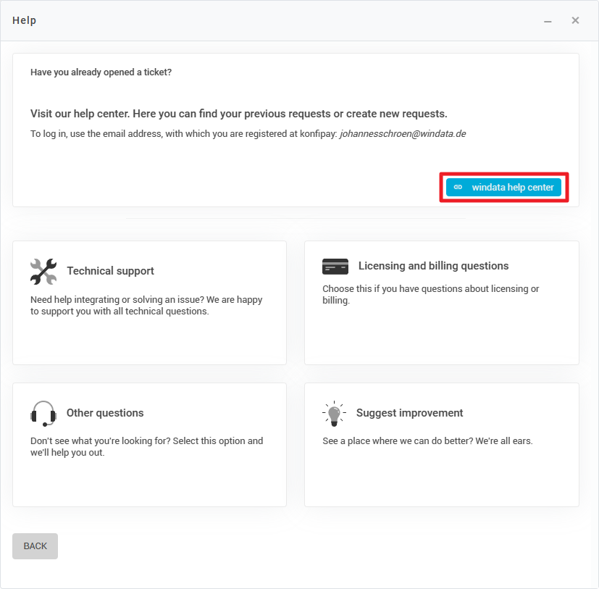Click the credit card billing icon
The height and width of the screenshot is (589, 599).
click(335, 267)
